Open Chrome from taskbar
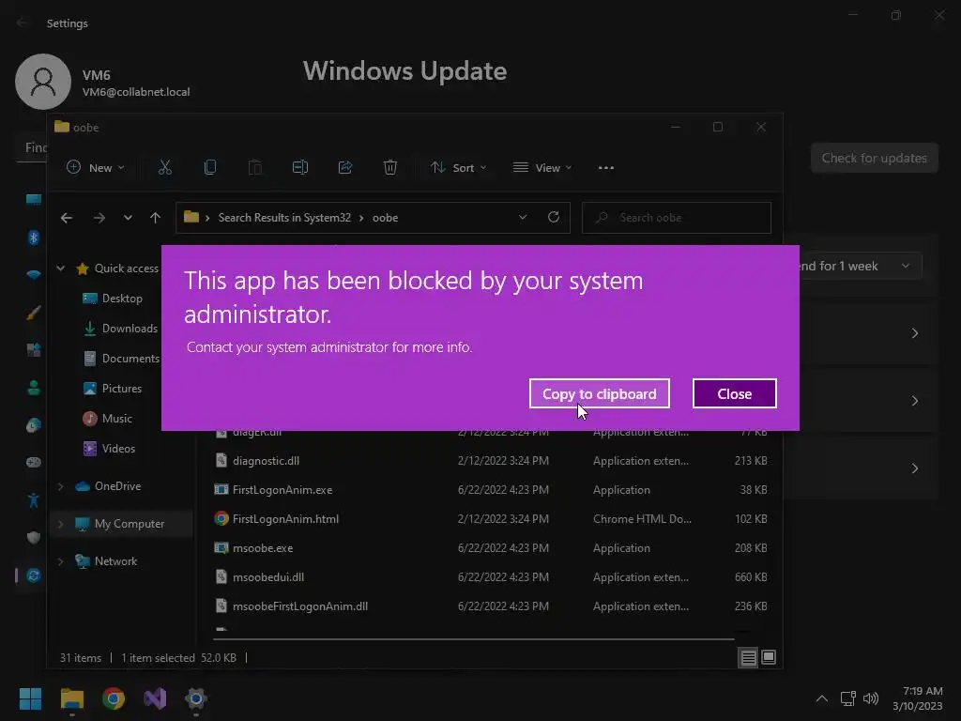 coord(114,698)
